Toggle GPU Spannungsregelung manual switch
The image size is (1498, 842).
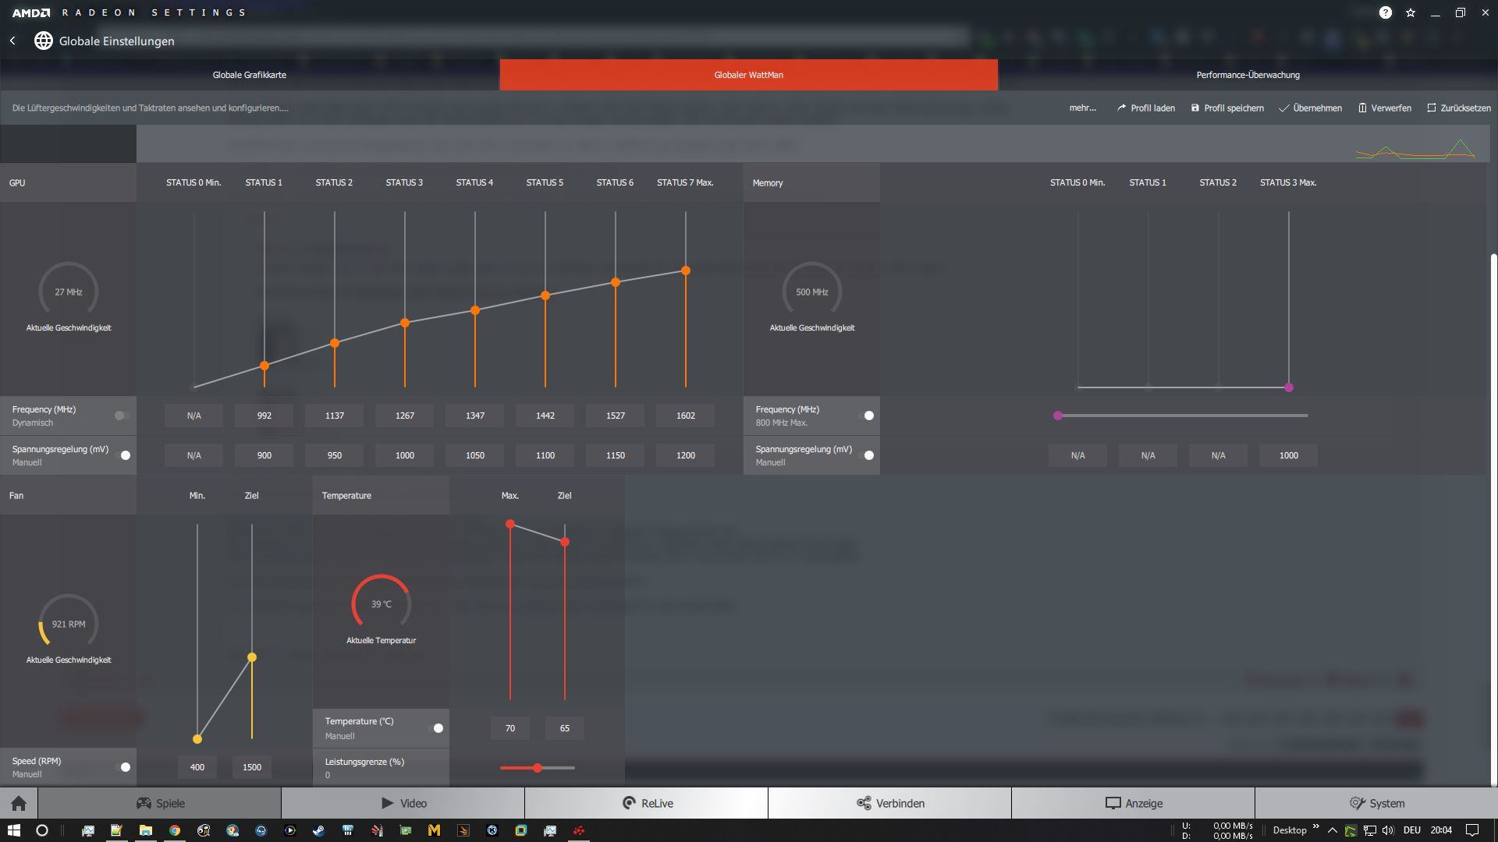point(124,455)
